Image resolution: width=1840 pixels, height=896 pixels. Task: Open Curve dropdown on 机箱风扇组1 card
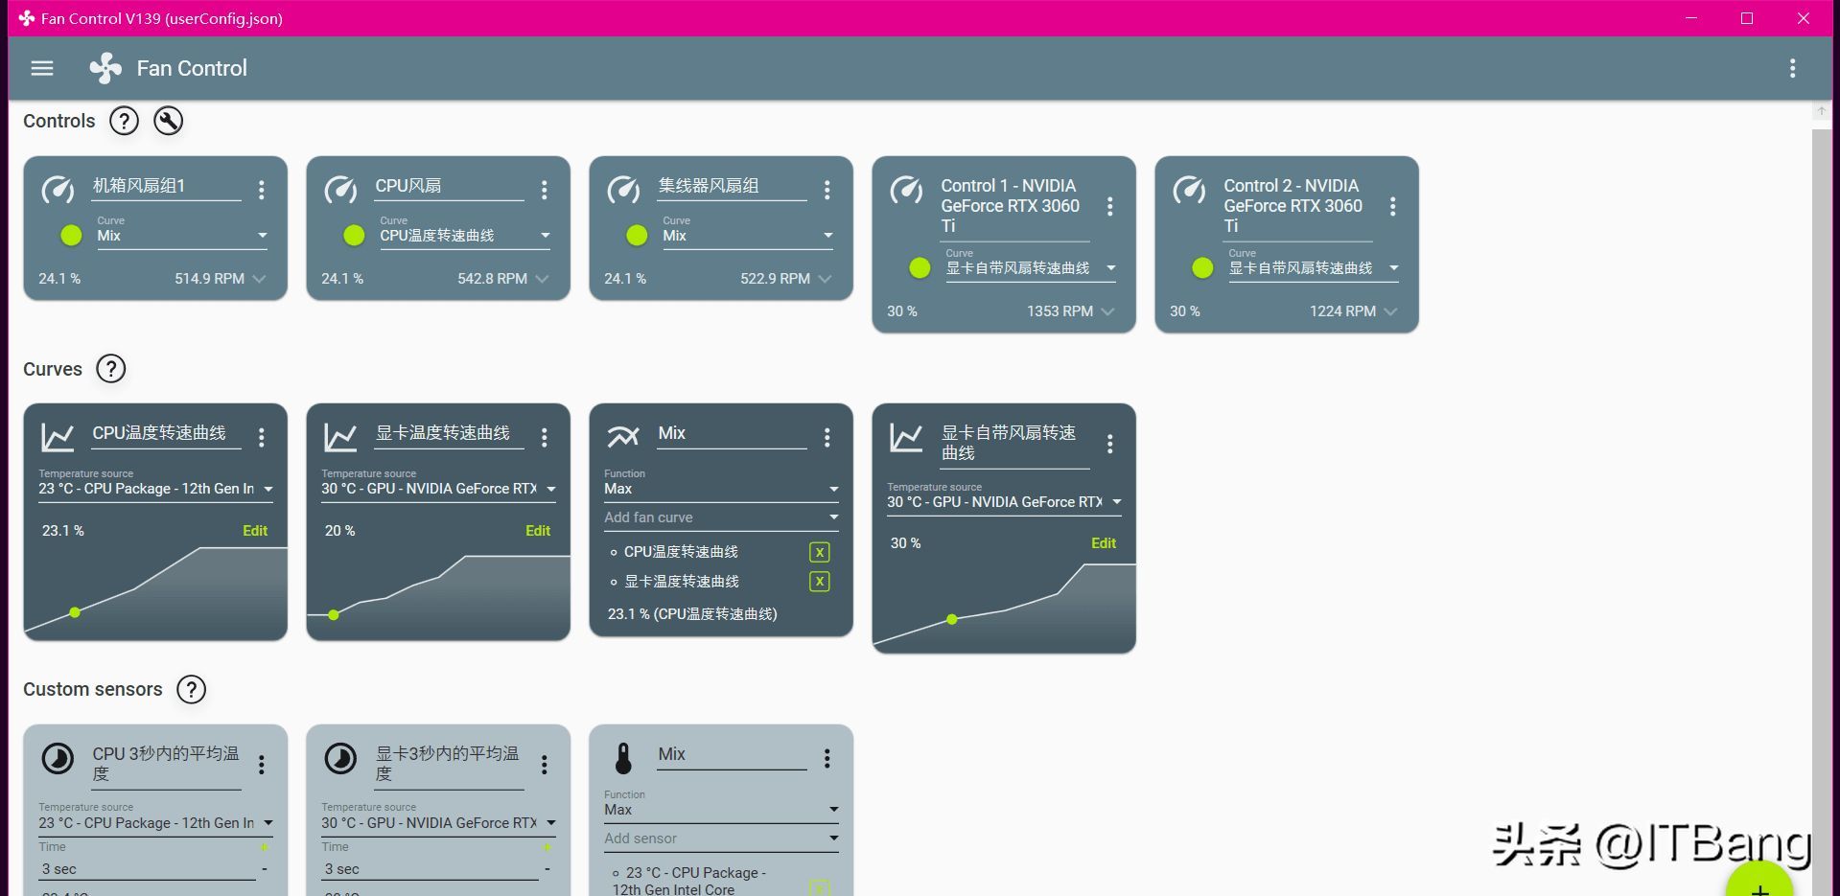tap(182, 233)
